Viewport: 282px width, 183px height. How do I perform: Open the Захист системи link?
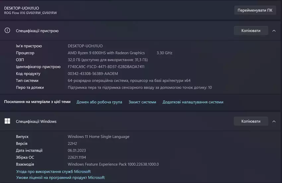pyautogui.click(x=142, y=102)
